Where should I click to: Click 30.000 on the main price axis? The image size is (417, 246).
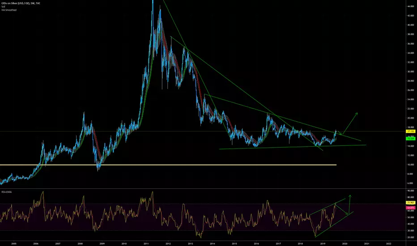[410, 72]
